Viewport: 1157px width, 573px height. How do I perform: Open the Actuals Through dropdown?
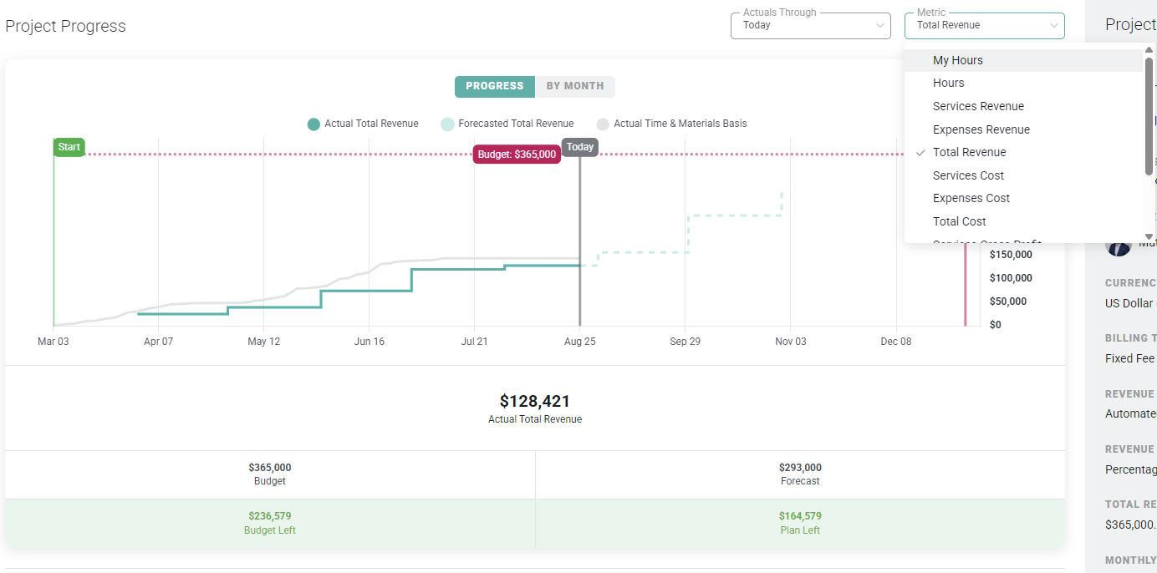[x=810, y=26]
